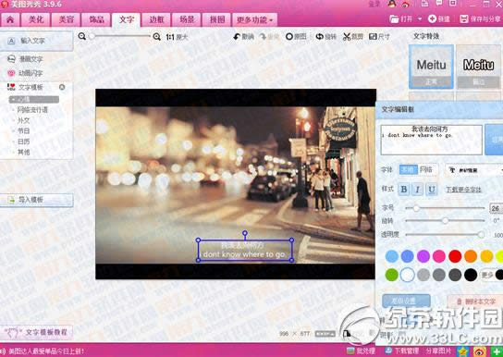503x357 pixels.
Task: Select the rotate tool icon
Action: click(x=320, y=37)
